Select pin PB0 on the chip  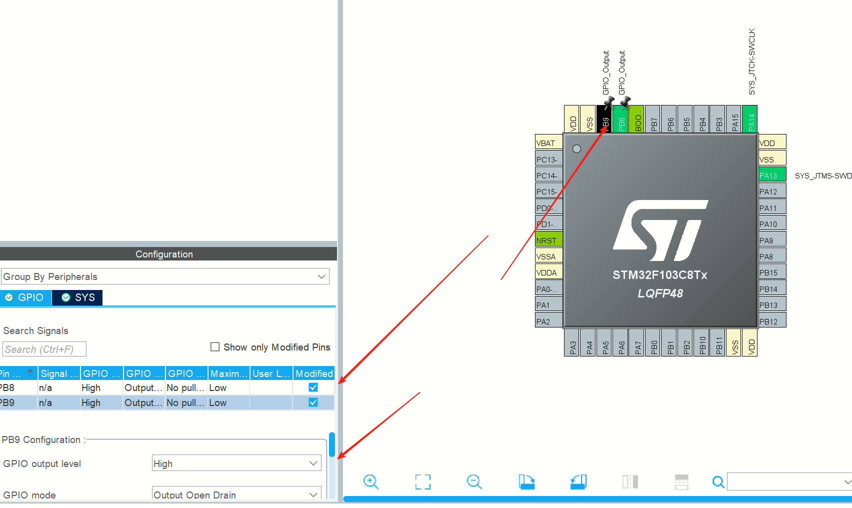pyautogui.click(x=653, y=342)
